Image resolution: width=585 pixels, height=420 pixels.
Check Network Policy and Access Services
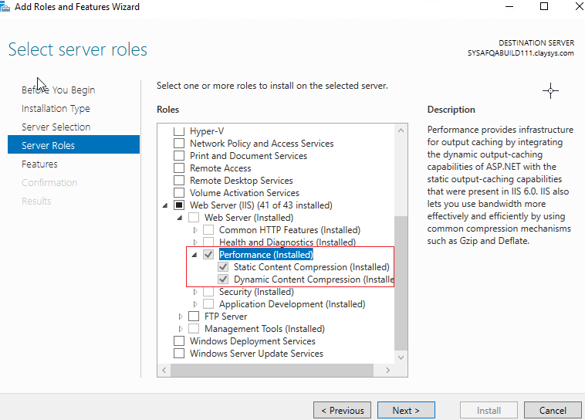pos(179,144)
